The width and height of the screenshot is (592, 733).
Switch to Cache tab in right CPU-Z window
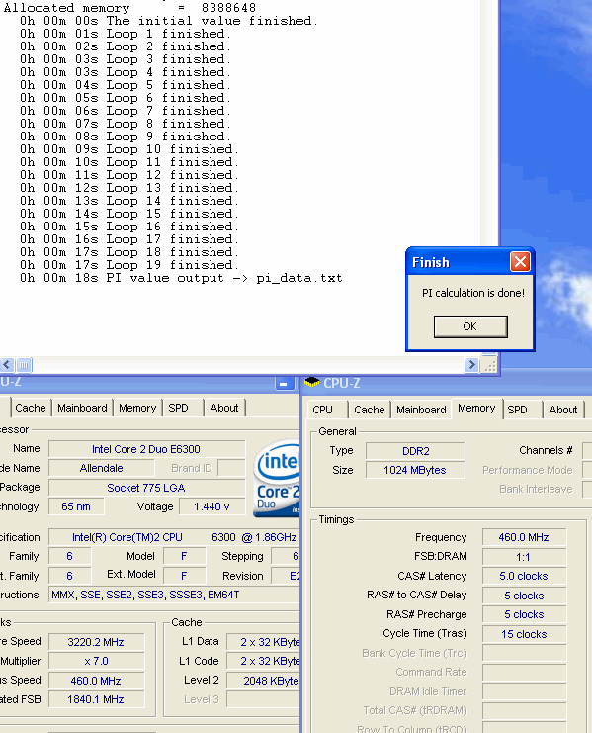[x=370, y=410]
